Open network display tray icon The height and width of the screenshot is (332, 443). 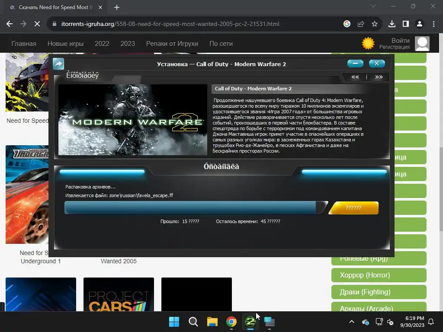(x=379, y=322)
